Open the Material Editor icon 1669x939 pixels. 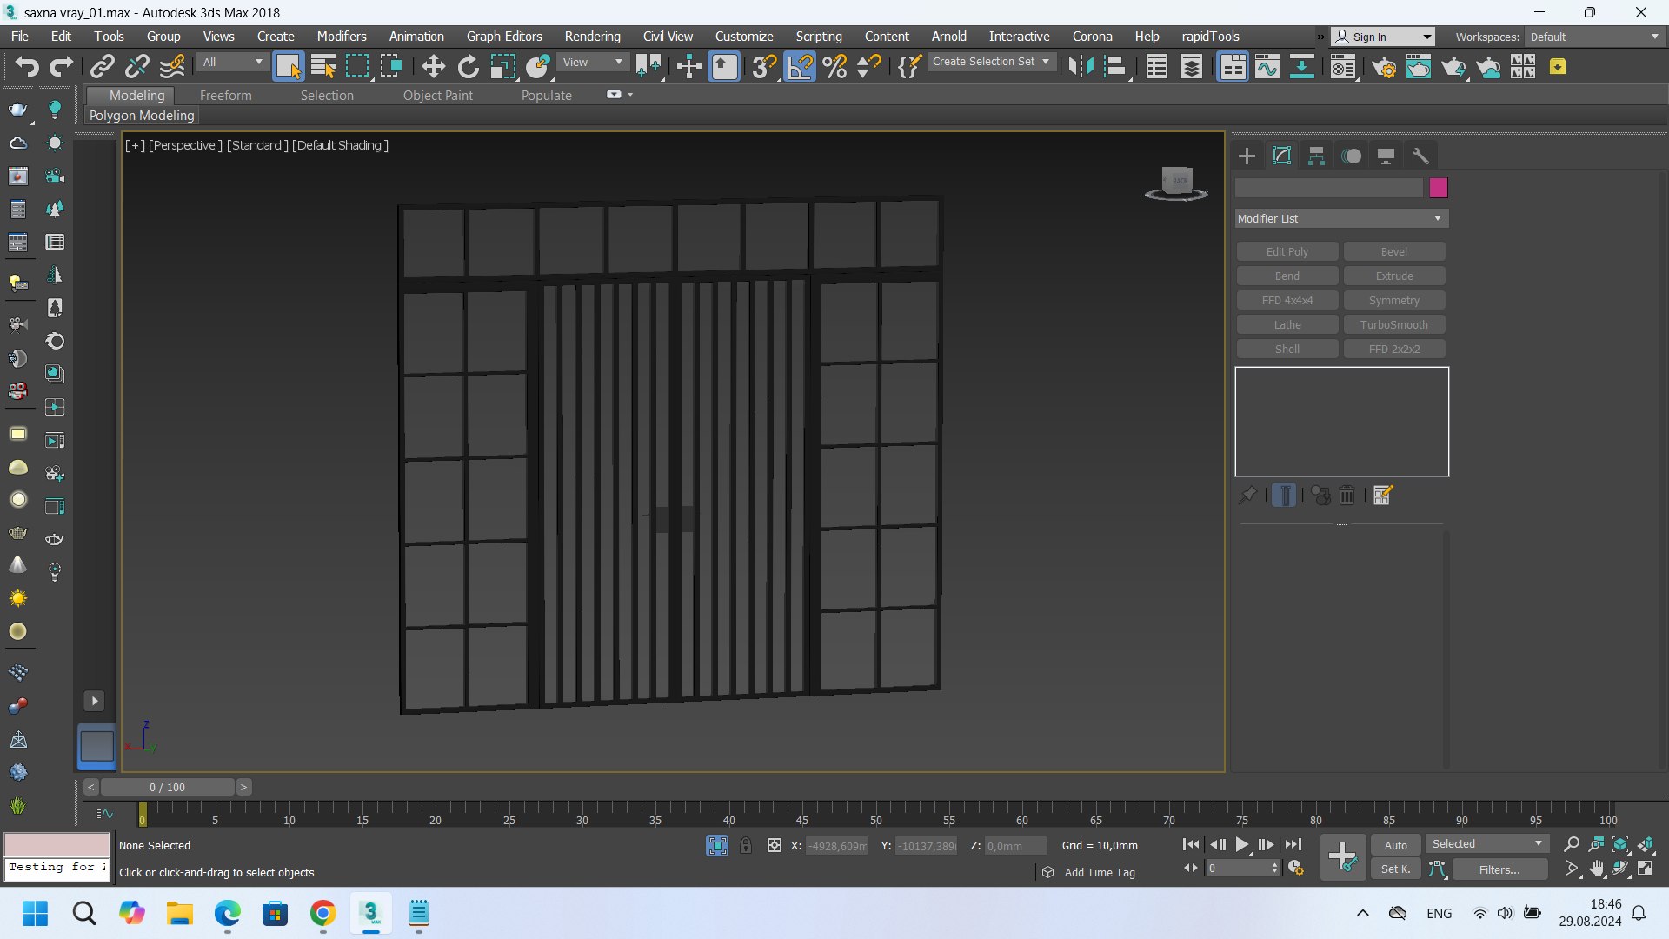[x=1343, y=67]
